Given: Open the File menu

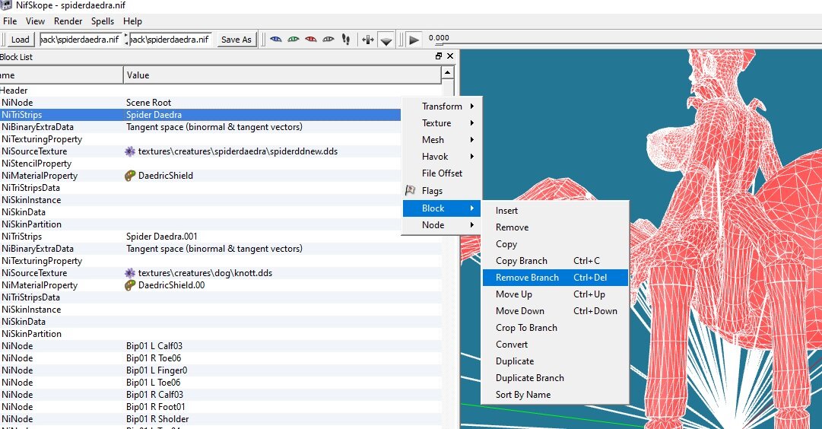Looking at the screenshot, I should coord(10,21).
